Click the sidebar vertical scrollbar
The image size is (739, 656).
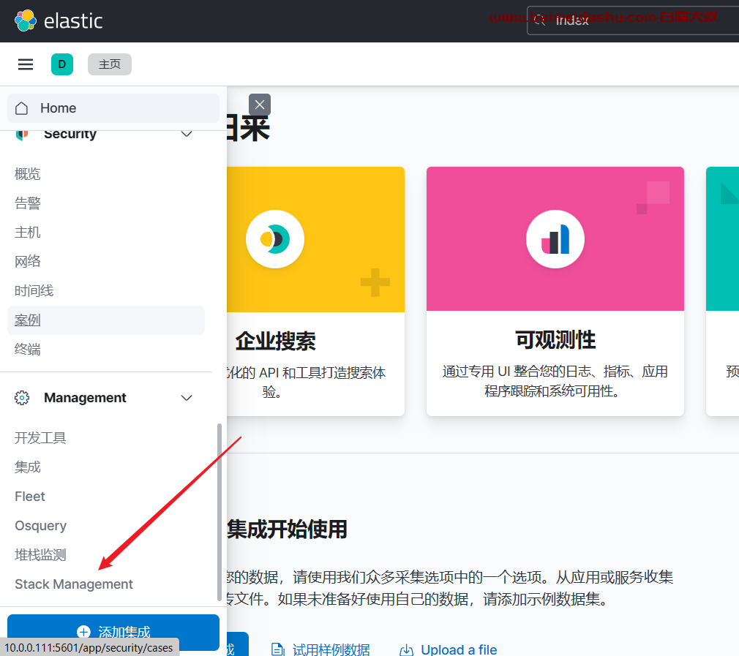[220, 512]
